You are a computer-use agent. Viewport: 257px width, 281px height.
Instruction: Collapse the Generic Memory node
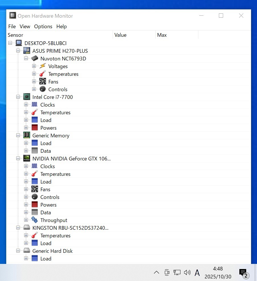coord(18,135)
